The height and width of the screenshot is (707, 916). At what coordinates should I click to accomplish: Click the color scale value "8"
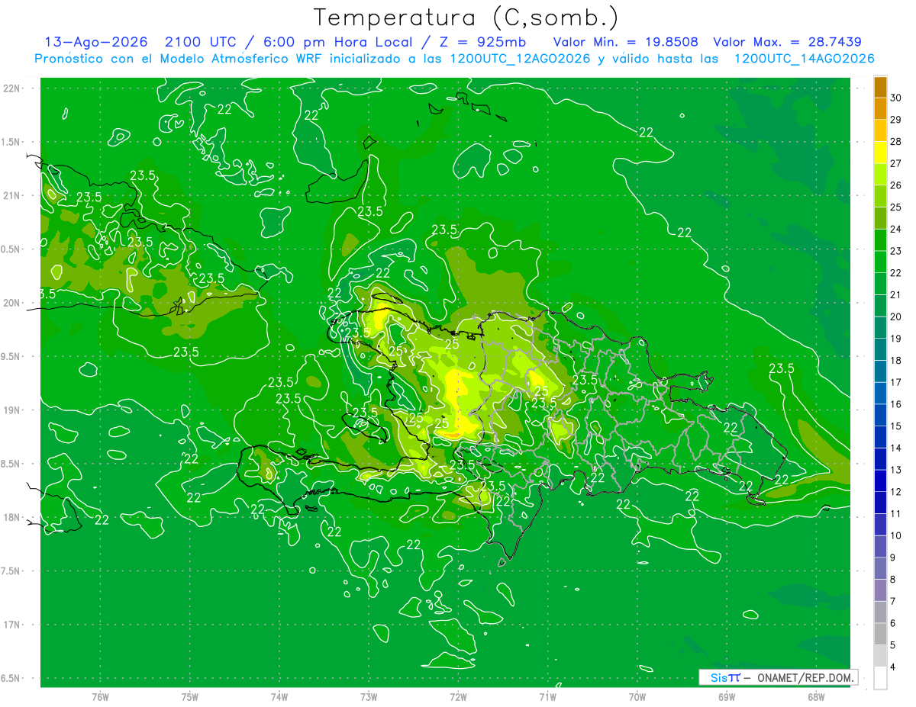894,580
